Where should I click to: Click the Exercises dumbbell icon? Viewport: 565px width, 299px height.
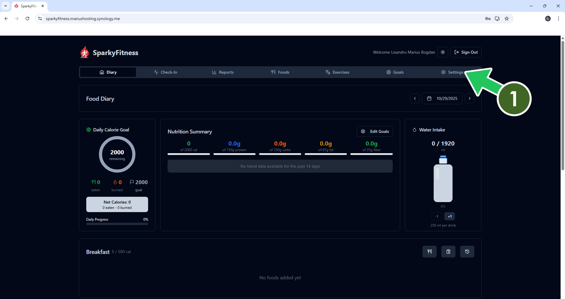point(328,72)
